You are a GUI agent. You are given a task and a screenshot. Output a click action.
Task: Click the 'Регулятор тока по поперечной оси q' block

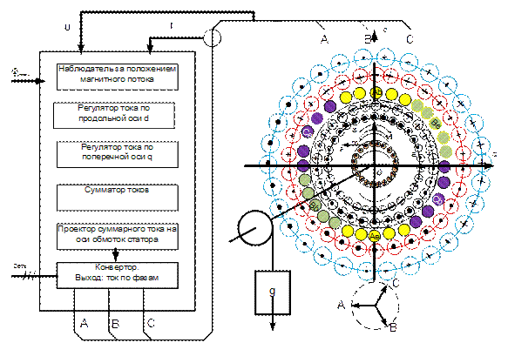118,154
